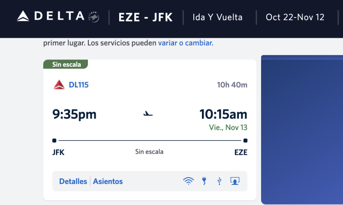The height and width of the screenshot is (205, 343).
Task: Click the SkyTeam emblem beside Delta logo
Action: click(x=94, y=17)
